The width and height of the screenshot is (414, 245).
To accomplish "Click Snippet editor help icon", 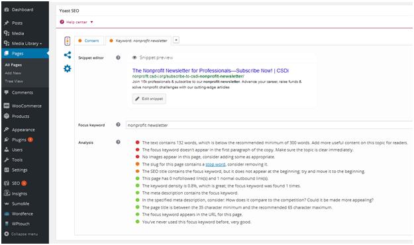I will tap(118, 58).
